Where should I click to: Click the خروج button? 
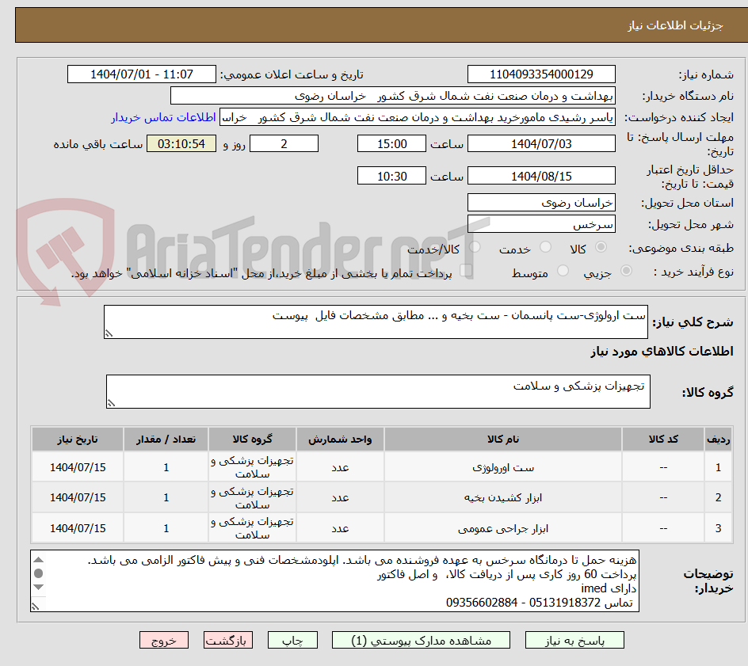point(164,640)
